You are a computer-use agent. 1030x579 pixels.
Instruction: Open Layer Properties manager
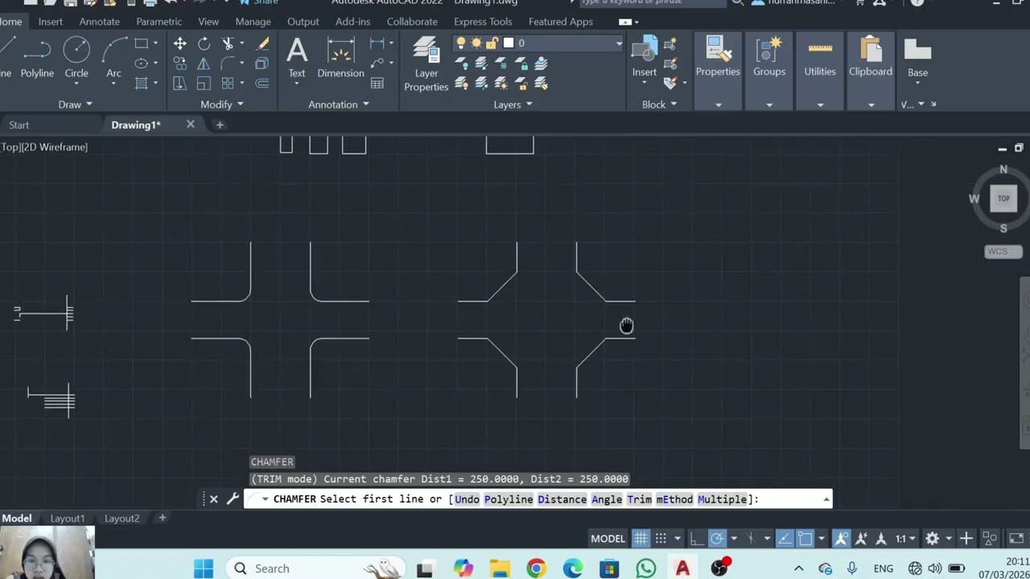(426, 64)
